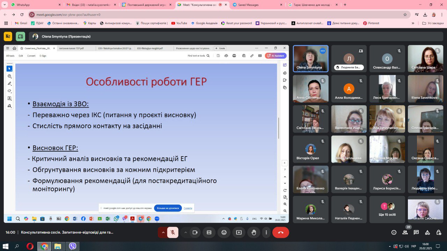Open Chrome downloads icon
Screen dimensions: 447x251
coord(425,15)
